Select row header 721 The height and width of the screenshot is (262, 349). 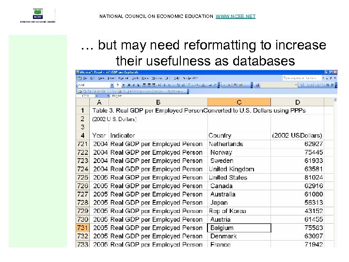click(x=82, y=144)
